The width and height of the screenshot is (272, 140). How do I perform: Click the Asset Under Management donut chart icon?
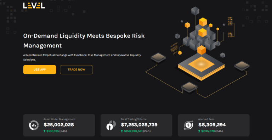pos(34,125)
